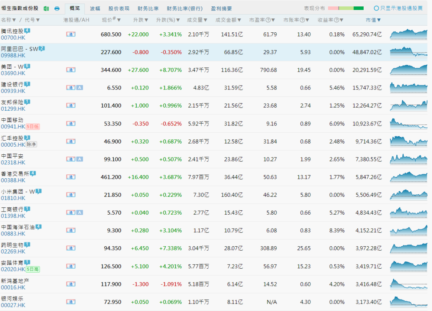Open the help icon next to 收益率
Screen dimensions: 432x311
pos(336,20)
